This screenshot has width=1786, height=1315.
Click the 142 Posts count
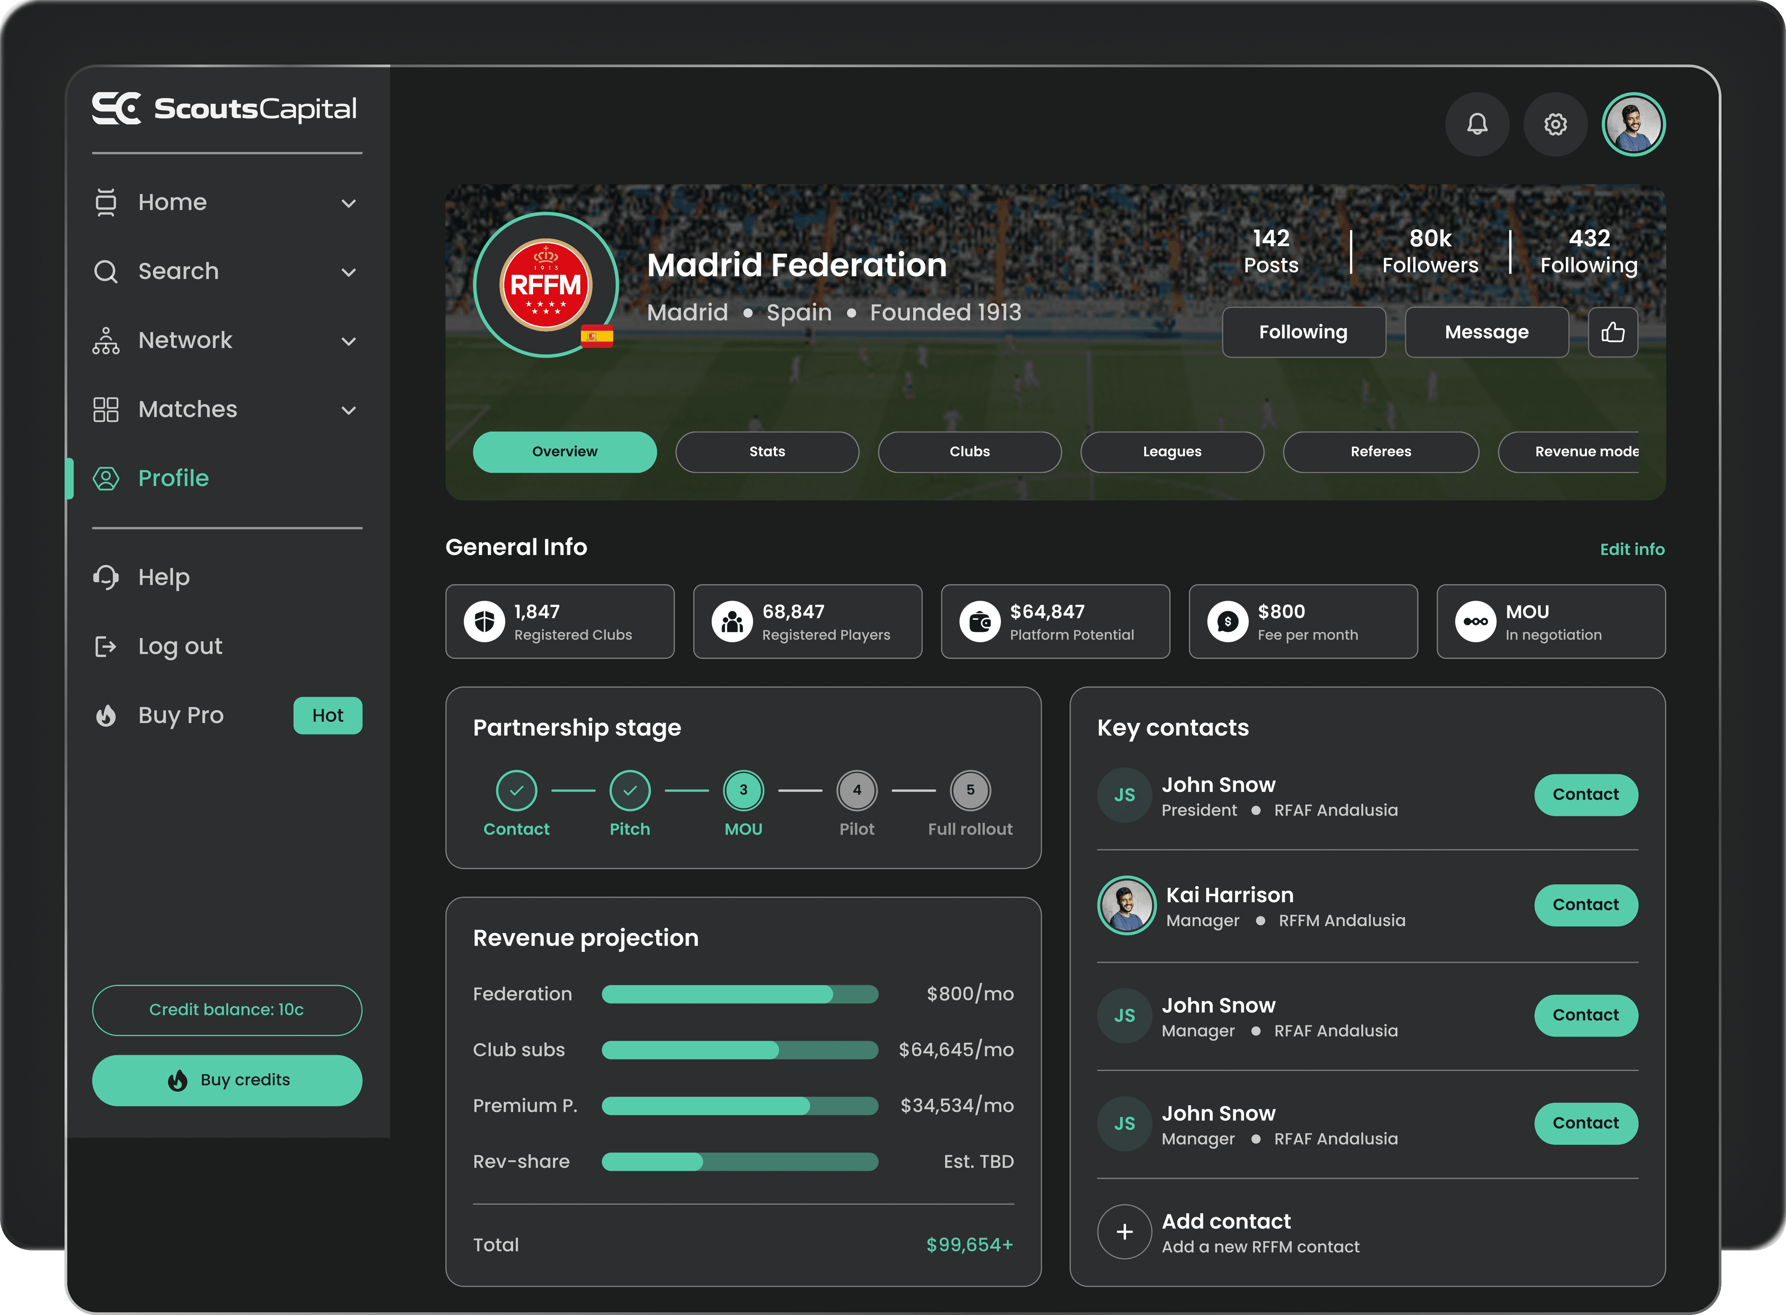pyautogui.click(x=1271, y=252)
